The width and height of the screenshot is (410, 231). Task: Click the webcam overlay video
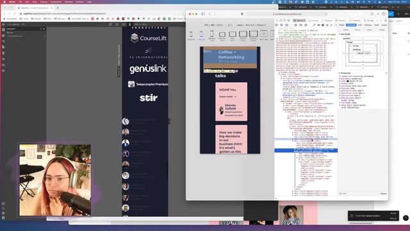tap(55, 180)
